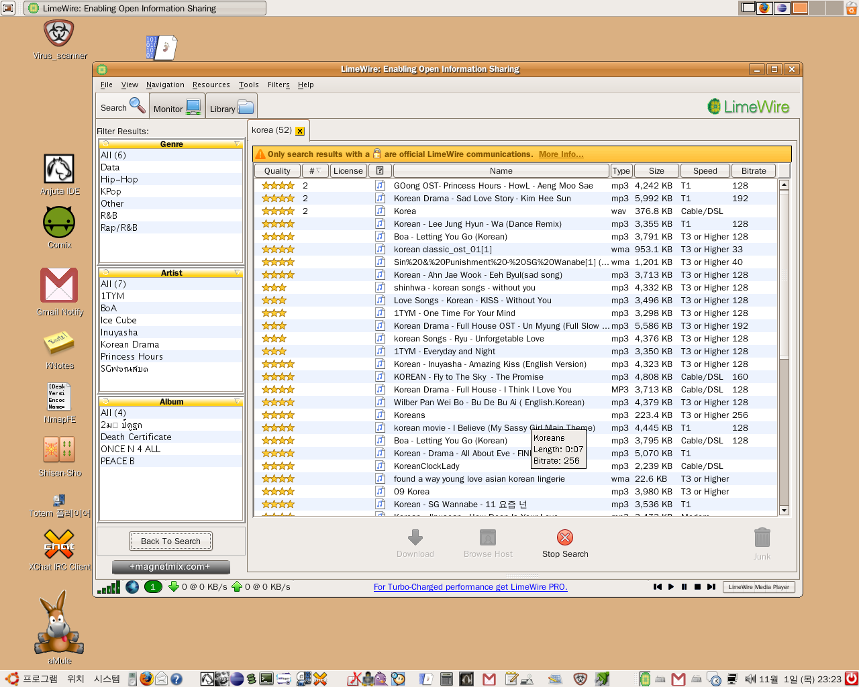Screen dimensions: 859x687
Task: Open the Virus_scanner desktop icon
Action: (x=59, y=40)
